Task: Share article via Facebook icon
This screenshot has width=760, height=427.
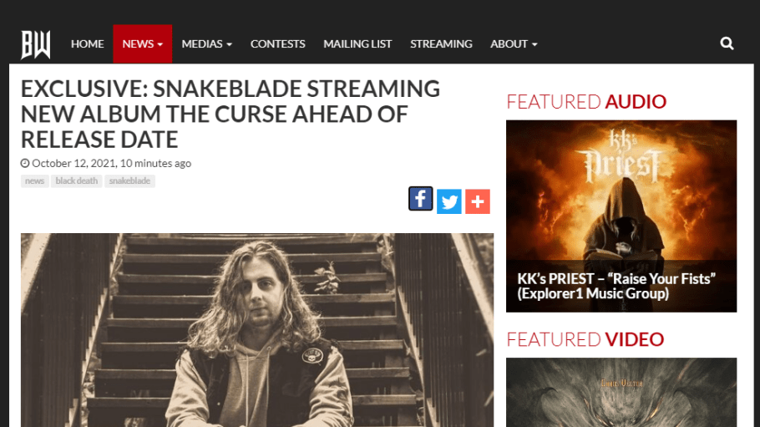Action: (420, 198)
